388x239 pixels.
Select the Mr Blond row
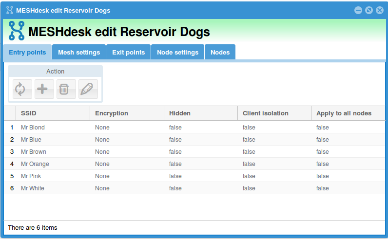[x=194, y=127]
